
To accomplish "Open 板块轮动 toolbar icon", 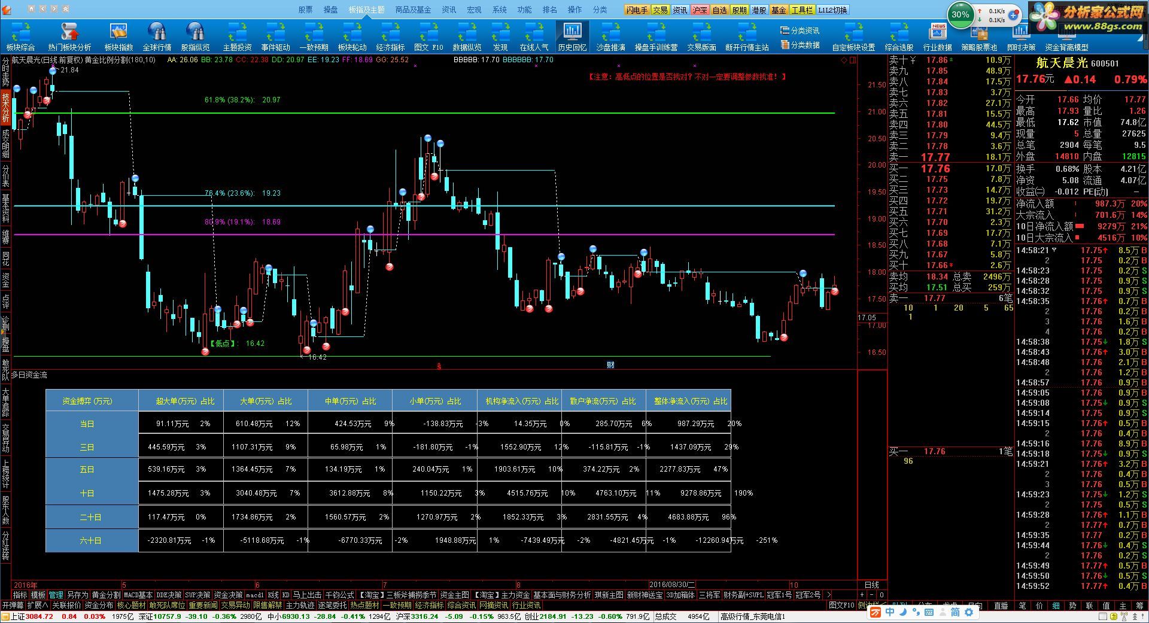I will pyautogui.click(x=352, y=37).
